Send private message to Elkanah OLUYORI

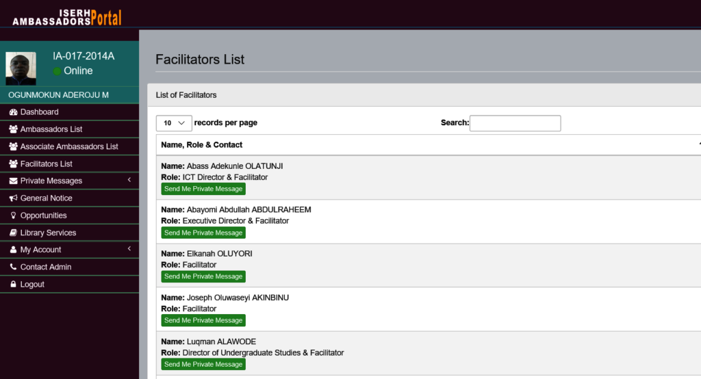pyautogui.click(x=203, y=276)
